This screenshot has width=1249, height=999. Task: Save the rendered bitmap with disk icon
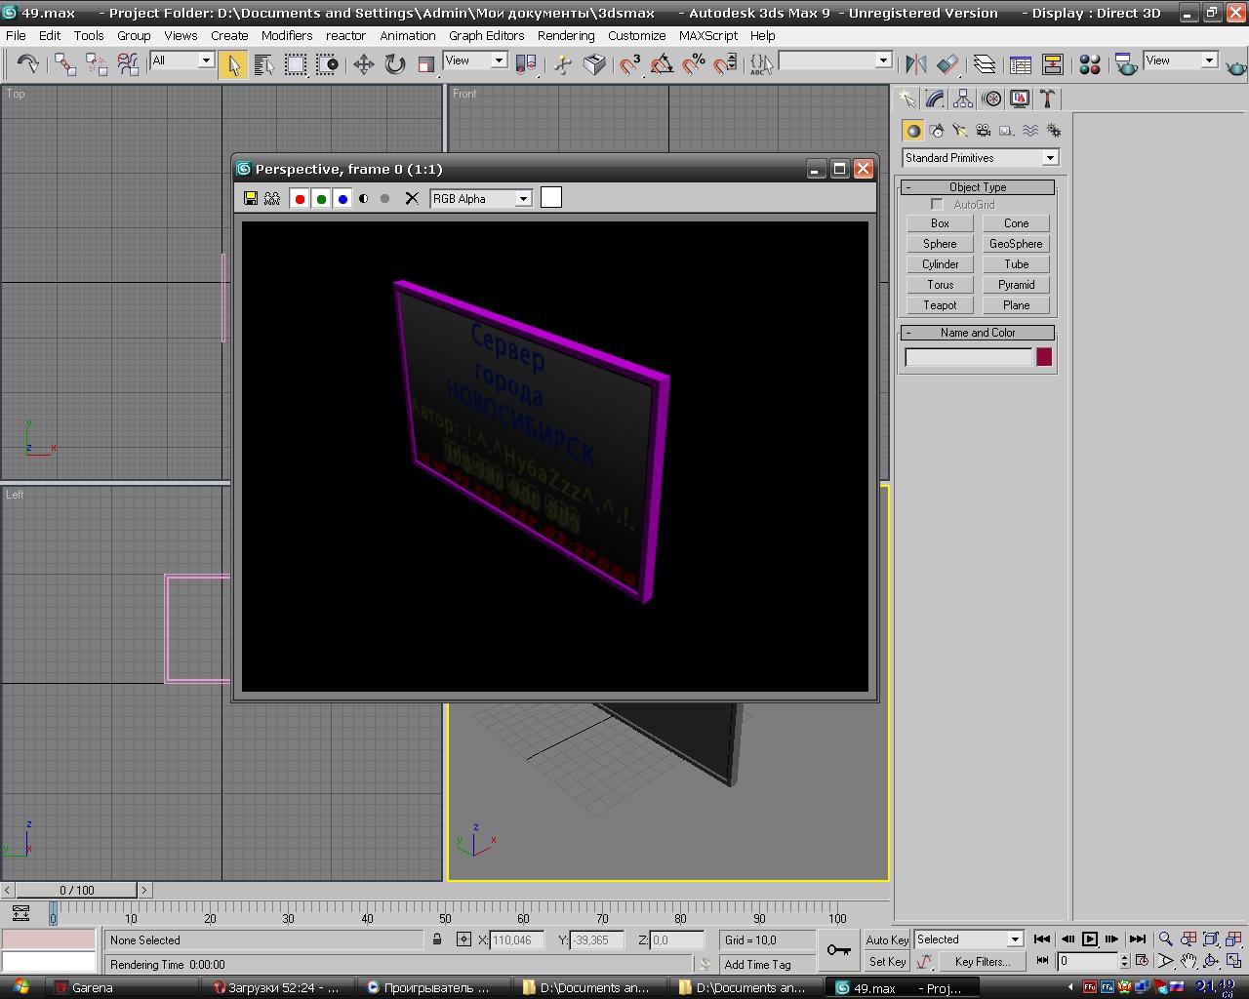(x=251, y=198)
